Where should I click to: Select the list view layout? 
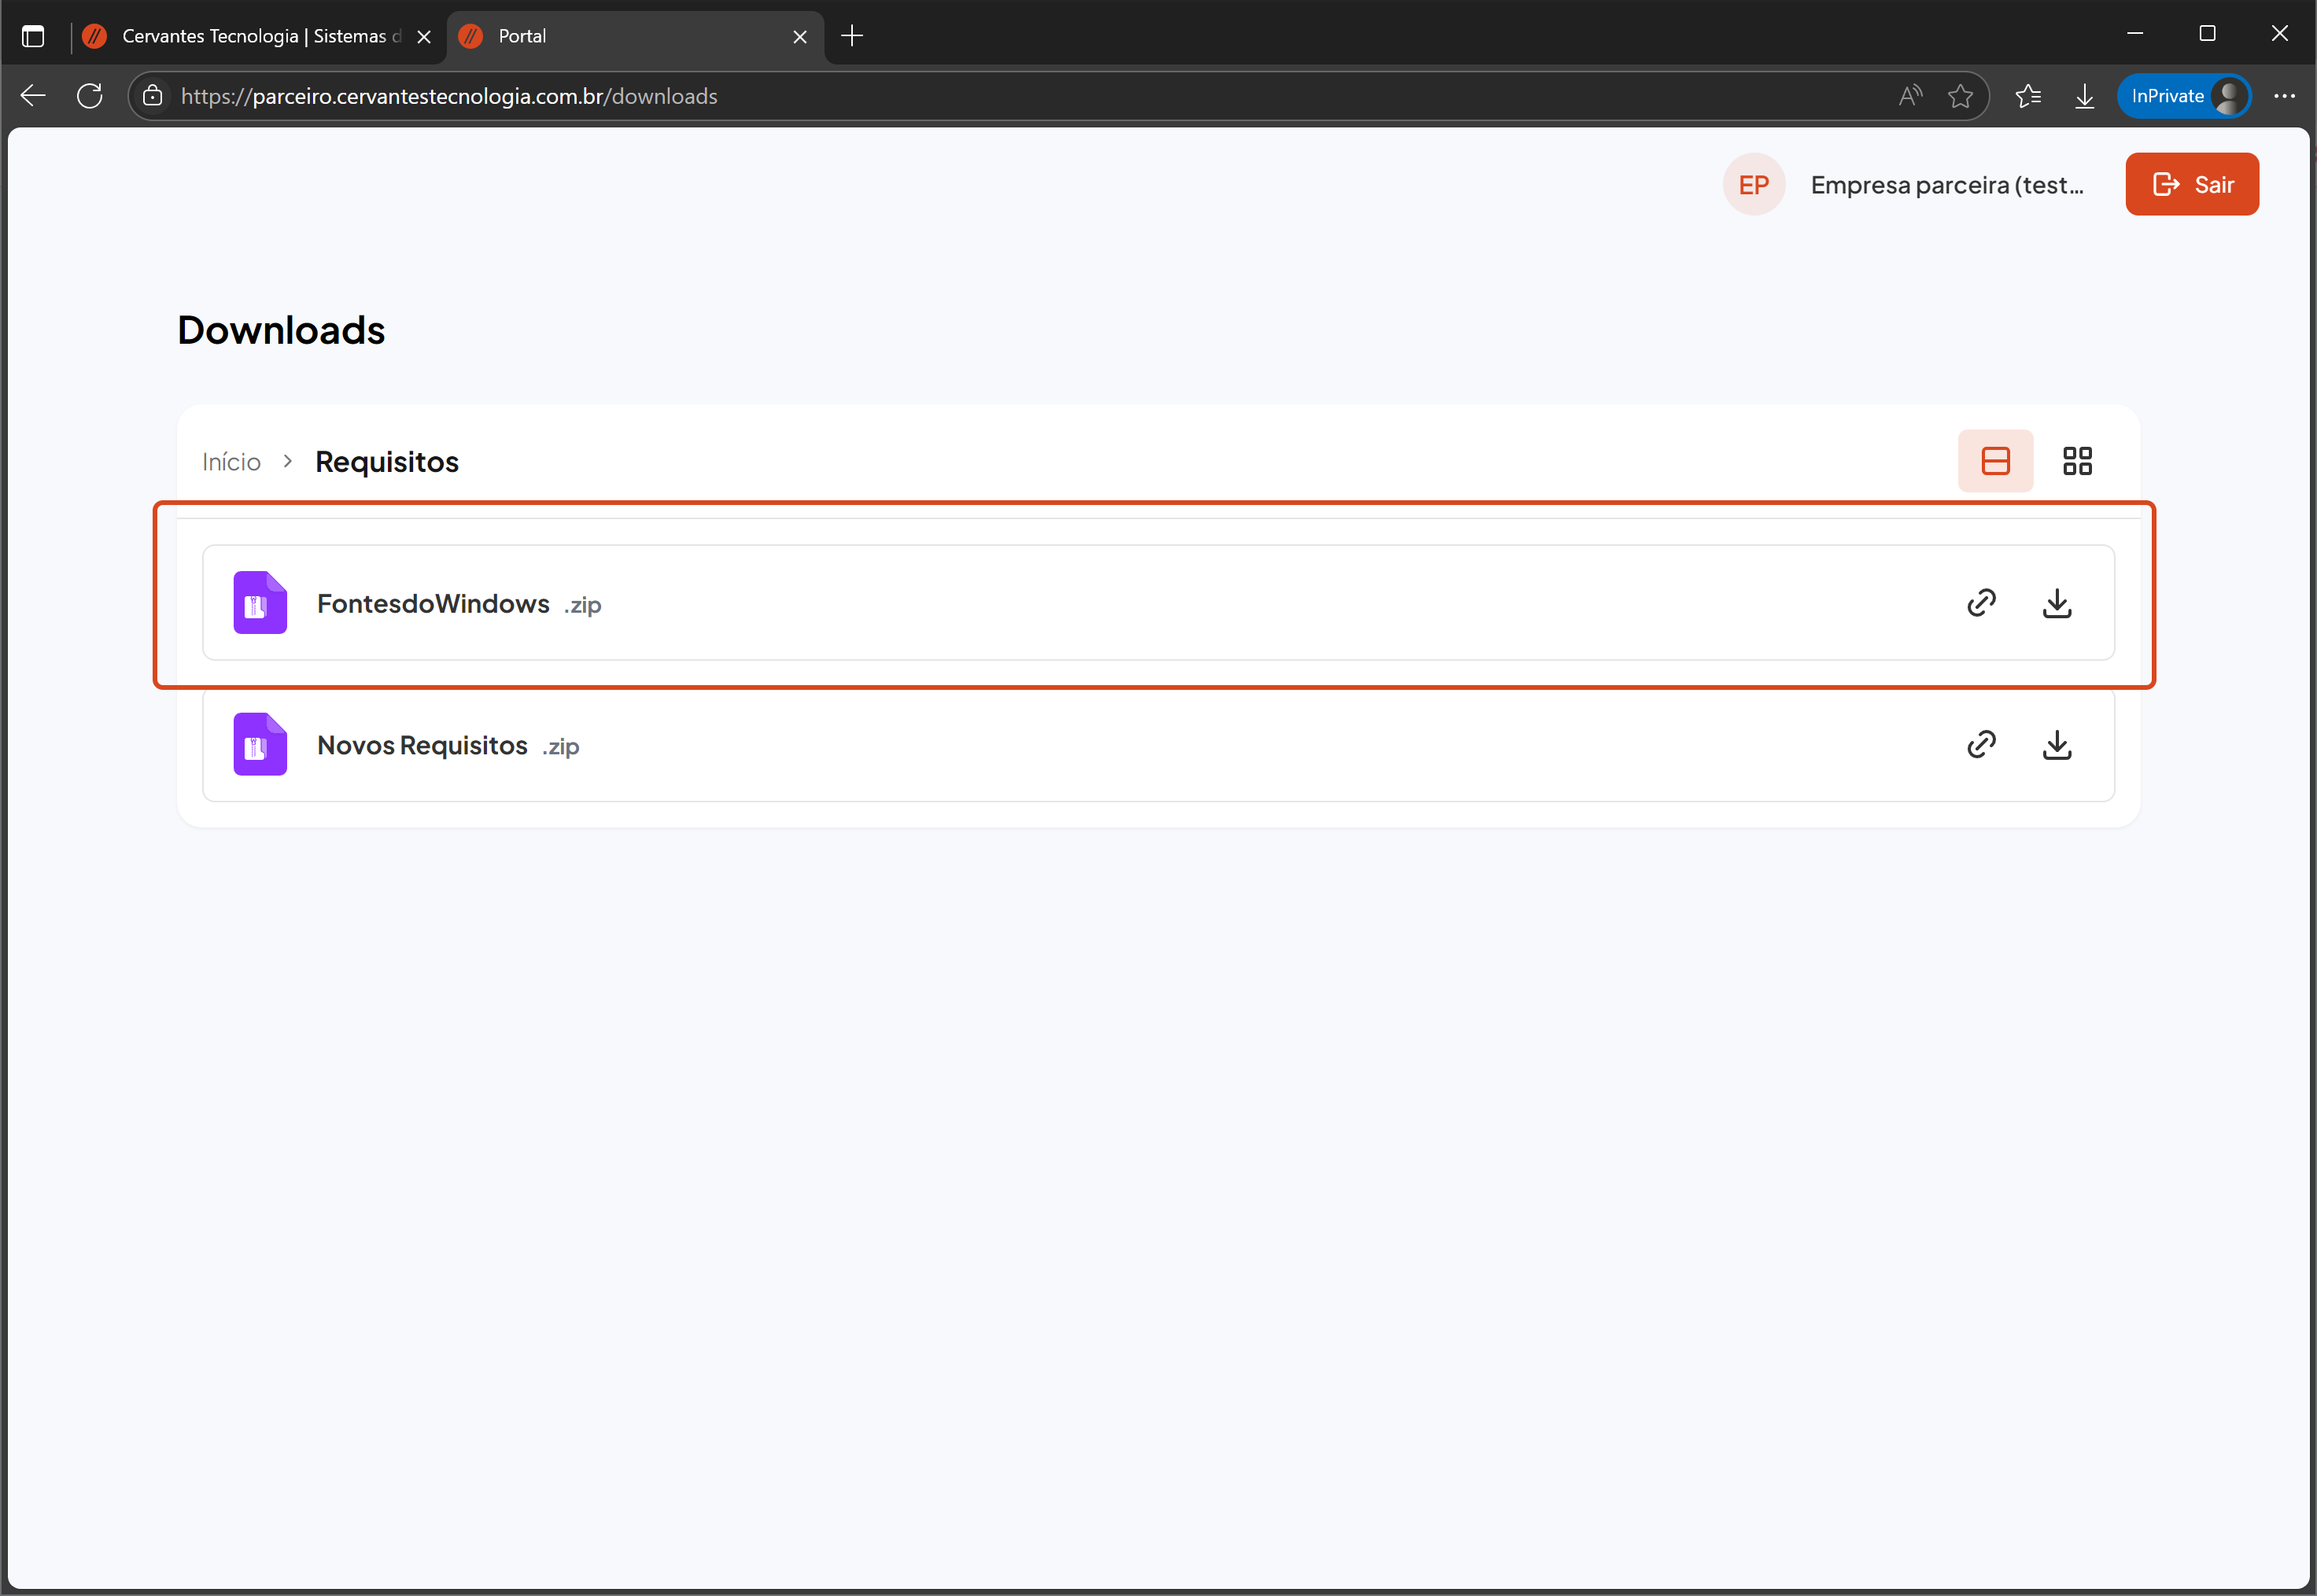pos(1995,461)
